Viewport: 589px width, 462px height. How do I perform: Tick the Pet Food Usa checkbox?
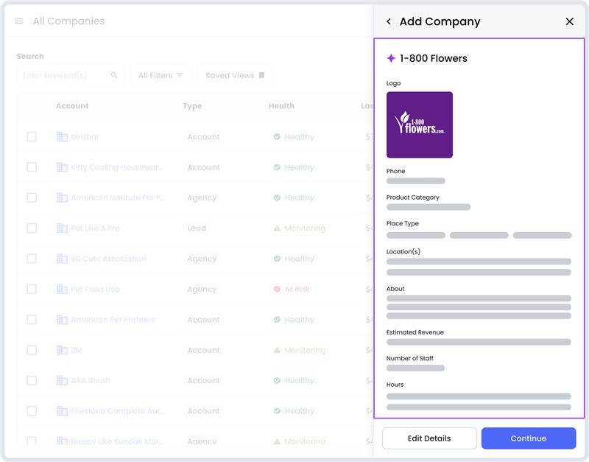[x=32, y=289]
